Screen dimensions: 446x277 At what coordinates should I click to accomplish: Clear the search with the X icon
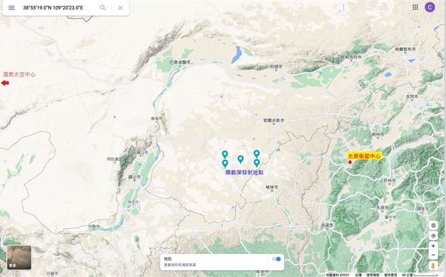(x=120, y=7)
